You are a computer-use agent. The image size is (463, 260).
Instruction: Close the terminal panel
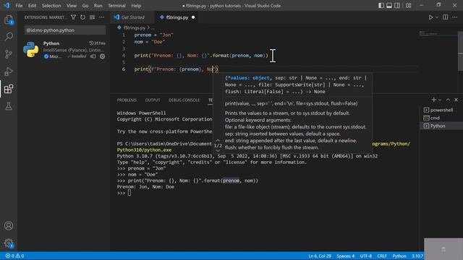(456, 100)
